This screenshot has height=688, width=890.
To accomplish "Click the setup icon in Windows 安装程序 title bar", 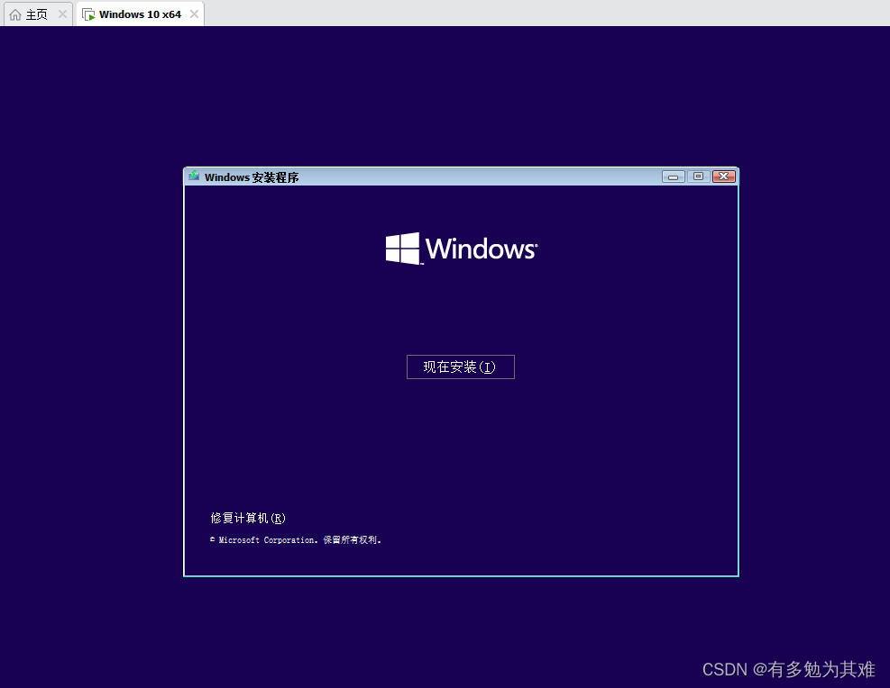I will point(194,177).
